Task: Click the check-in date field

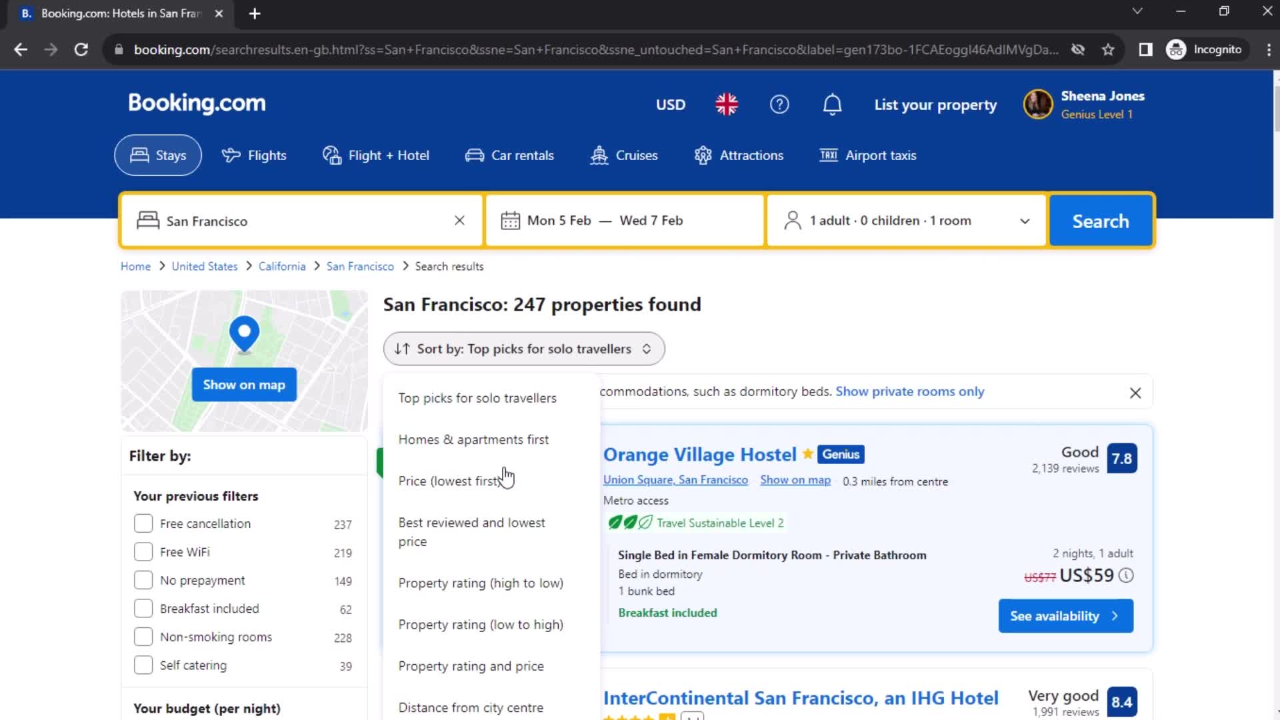Action: (559, 221)
